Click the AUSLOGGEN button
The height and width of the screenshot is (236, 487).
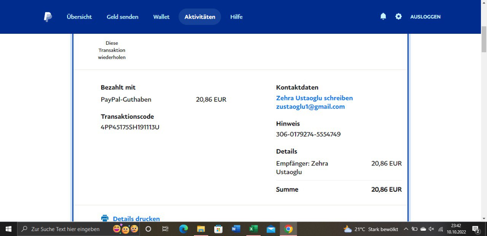click(x=425, y=17)
